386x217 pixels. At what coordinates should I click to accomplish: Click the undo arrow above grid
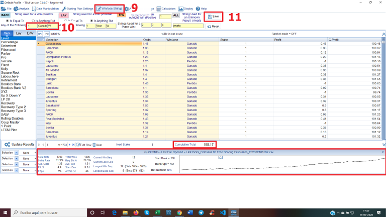click(40, 34)
